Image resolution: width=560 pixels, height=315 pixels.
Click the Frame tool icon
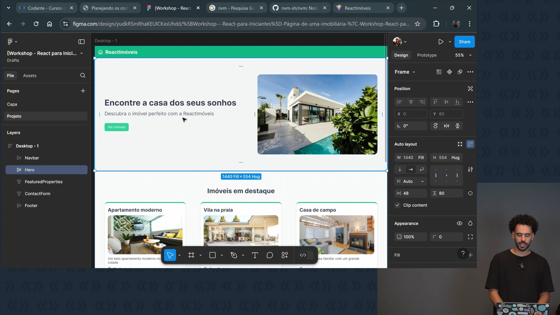(191, 255)
